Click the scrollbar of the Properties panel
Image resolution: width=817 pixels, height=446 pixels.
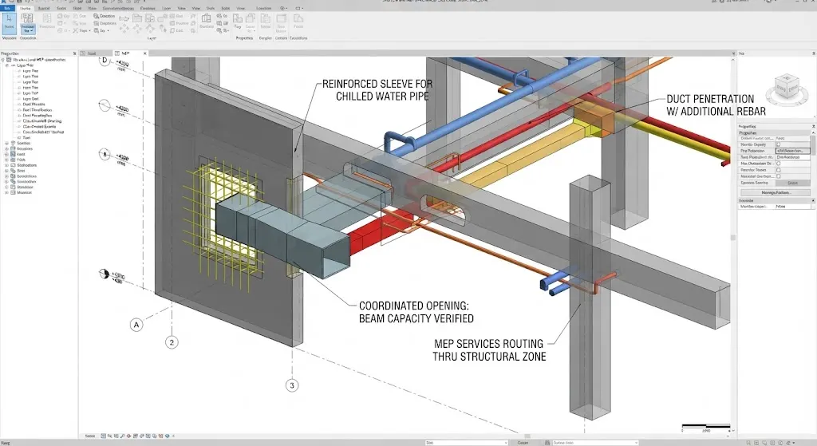tap(813, 146)
